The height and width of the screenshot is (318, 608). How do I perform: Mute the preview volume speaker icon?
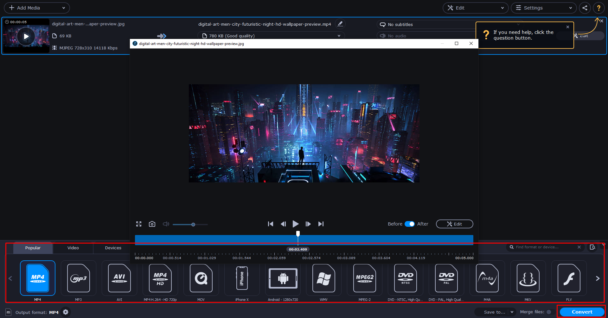(166, 224)
